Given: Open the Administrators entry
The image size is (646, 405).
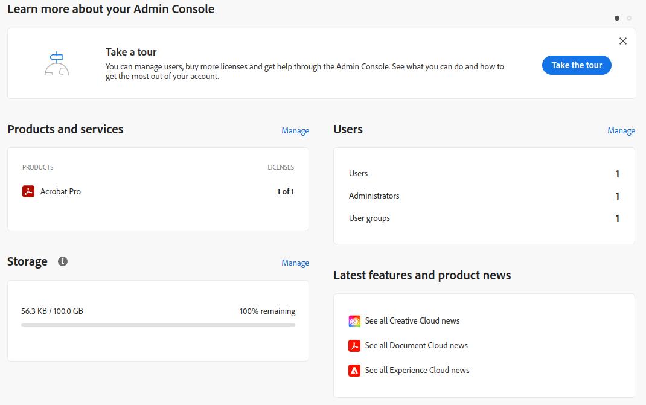Looking at the screenshot, I should [374, 196].
